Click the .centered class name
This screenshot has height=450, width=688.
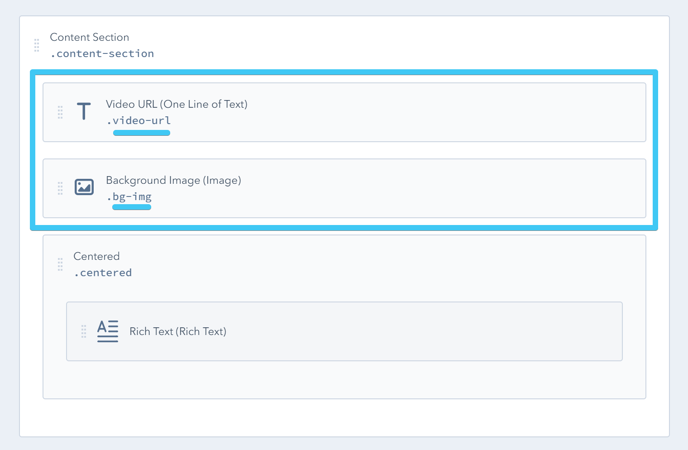click(103, 272)
